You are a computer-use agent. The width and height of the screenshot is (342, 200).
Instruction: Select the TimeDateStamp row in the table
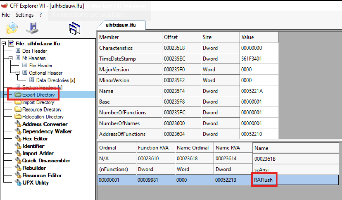pyautogui.click(x=188, y=59)
